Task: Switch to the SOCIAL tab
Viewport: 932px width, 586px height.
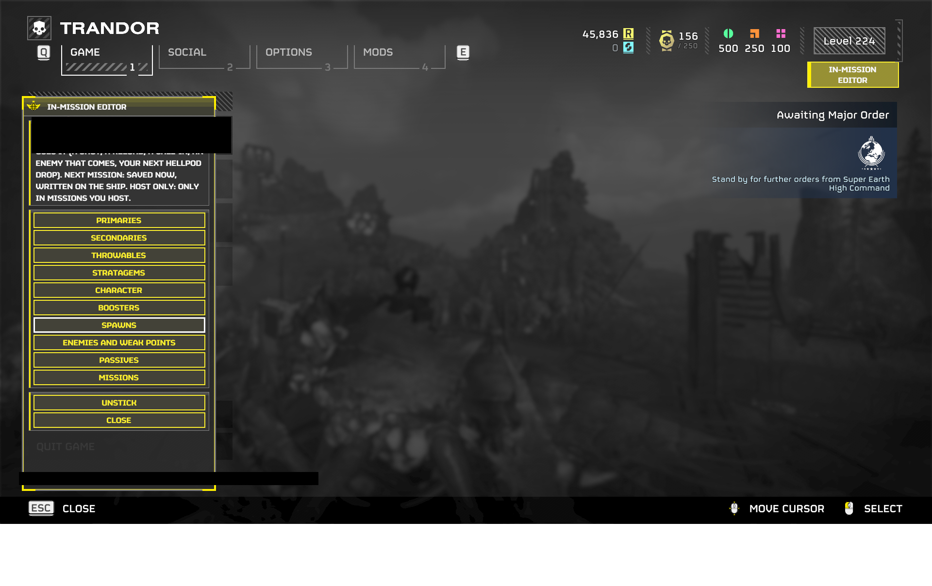Action: click(204, 57)
